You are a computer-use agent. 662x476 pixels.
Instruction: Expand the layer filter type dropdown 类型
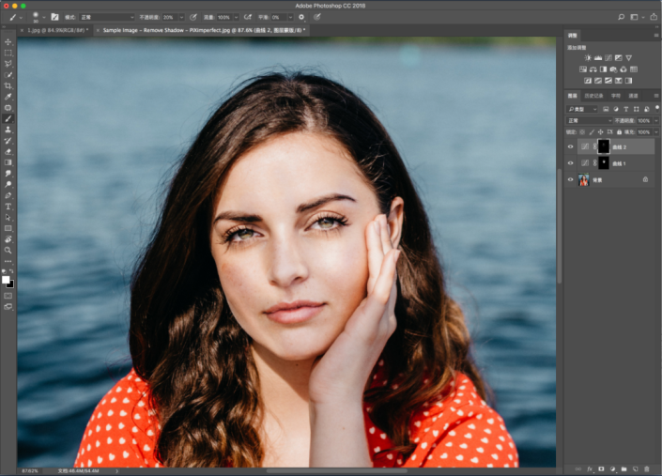(582, 109)
